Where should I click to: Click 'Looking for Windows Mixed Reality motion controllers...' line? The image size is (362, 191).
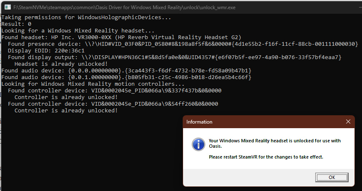tap(93, 84)
